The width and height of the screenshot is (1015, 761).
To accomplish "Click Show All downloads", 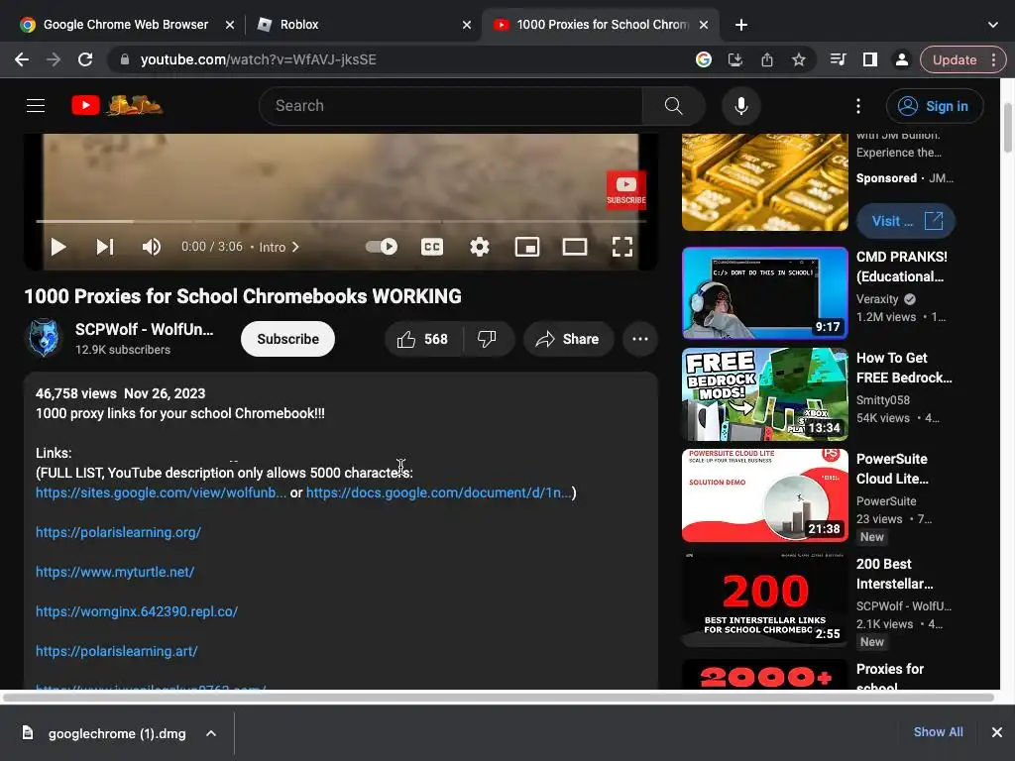I will coord(938,732).
